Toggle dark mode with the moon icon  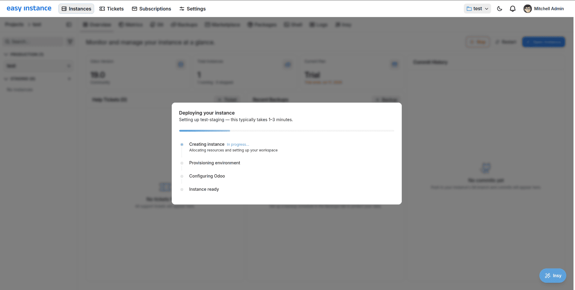[499, 9]
